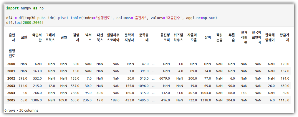This screenshot has height=117, width=298.
Task: Click the 'import numpy as np' code line
Action: point(25,8)
